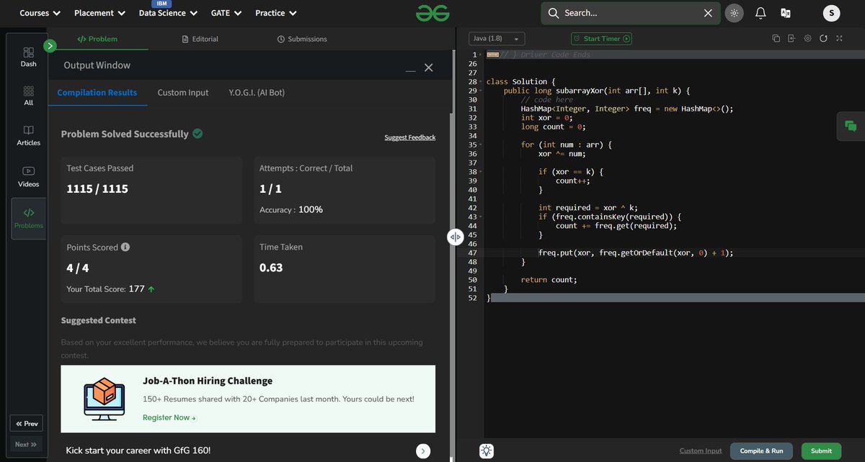Click the GeeksforGeeks logo
Viewport: 865px width, 462px height.
[432, 13]
